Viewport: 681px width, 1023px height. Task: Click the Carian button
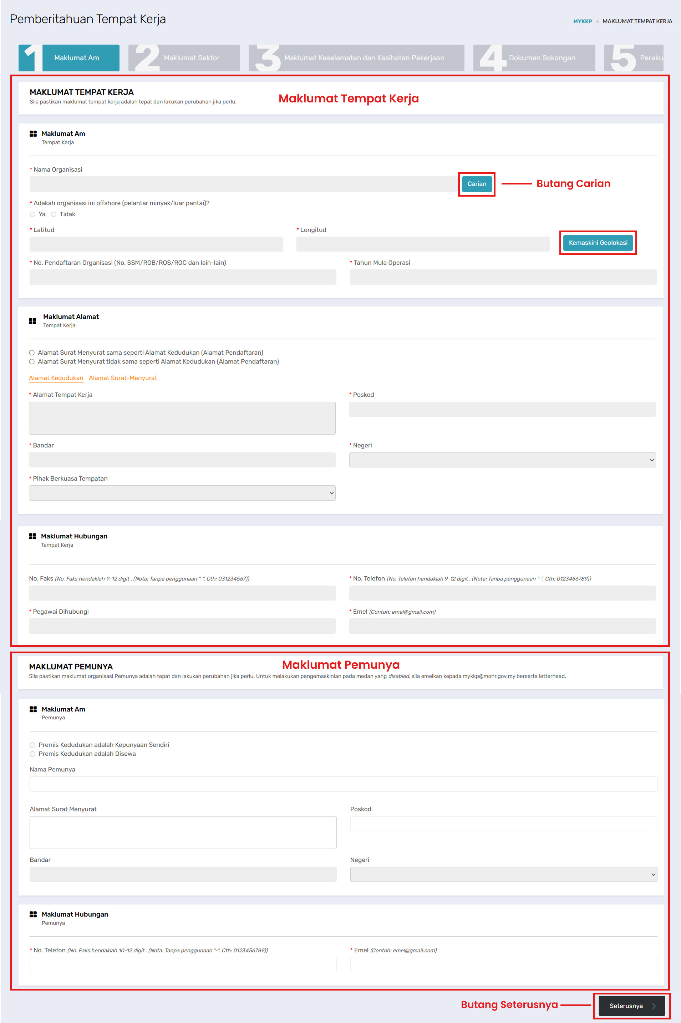click(x=477, y=184)
